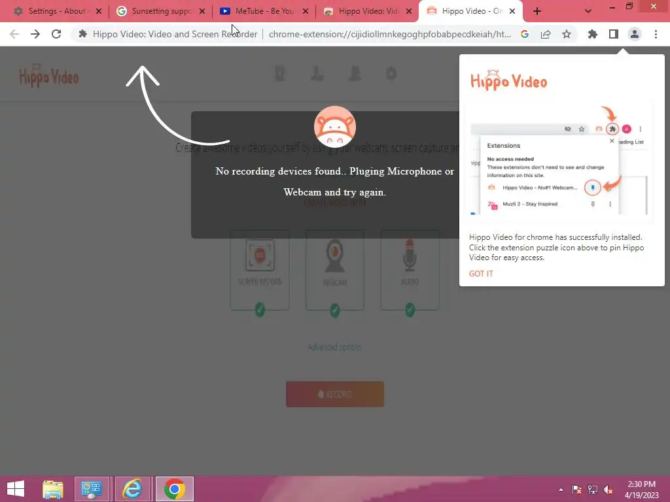Toggle the browser side panel
This screenshot has height=502, width=670.
coord(614,34)
